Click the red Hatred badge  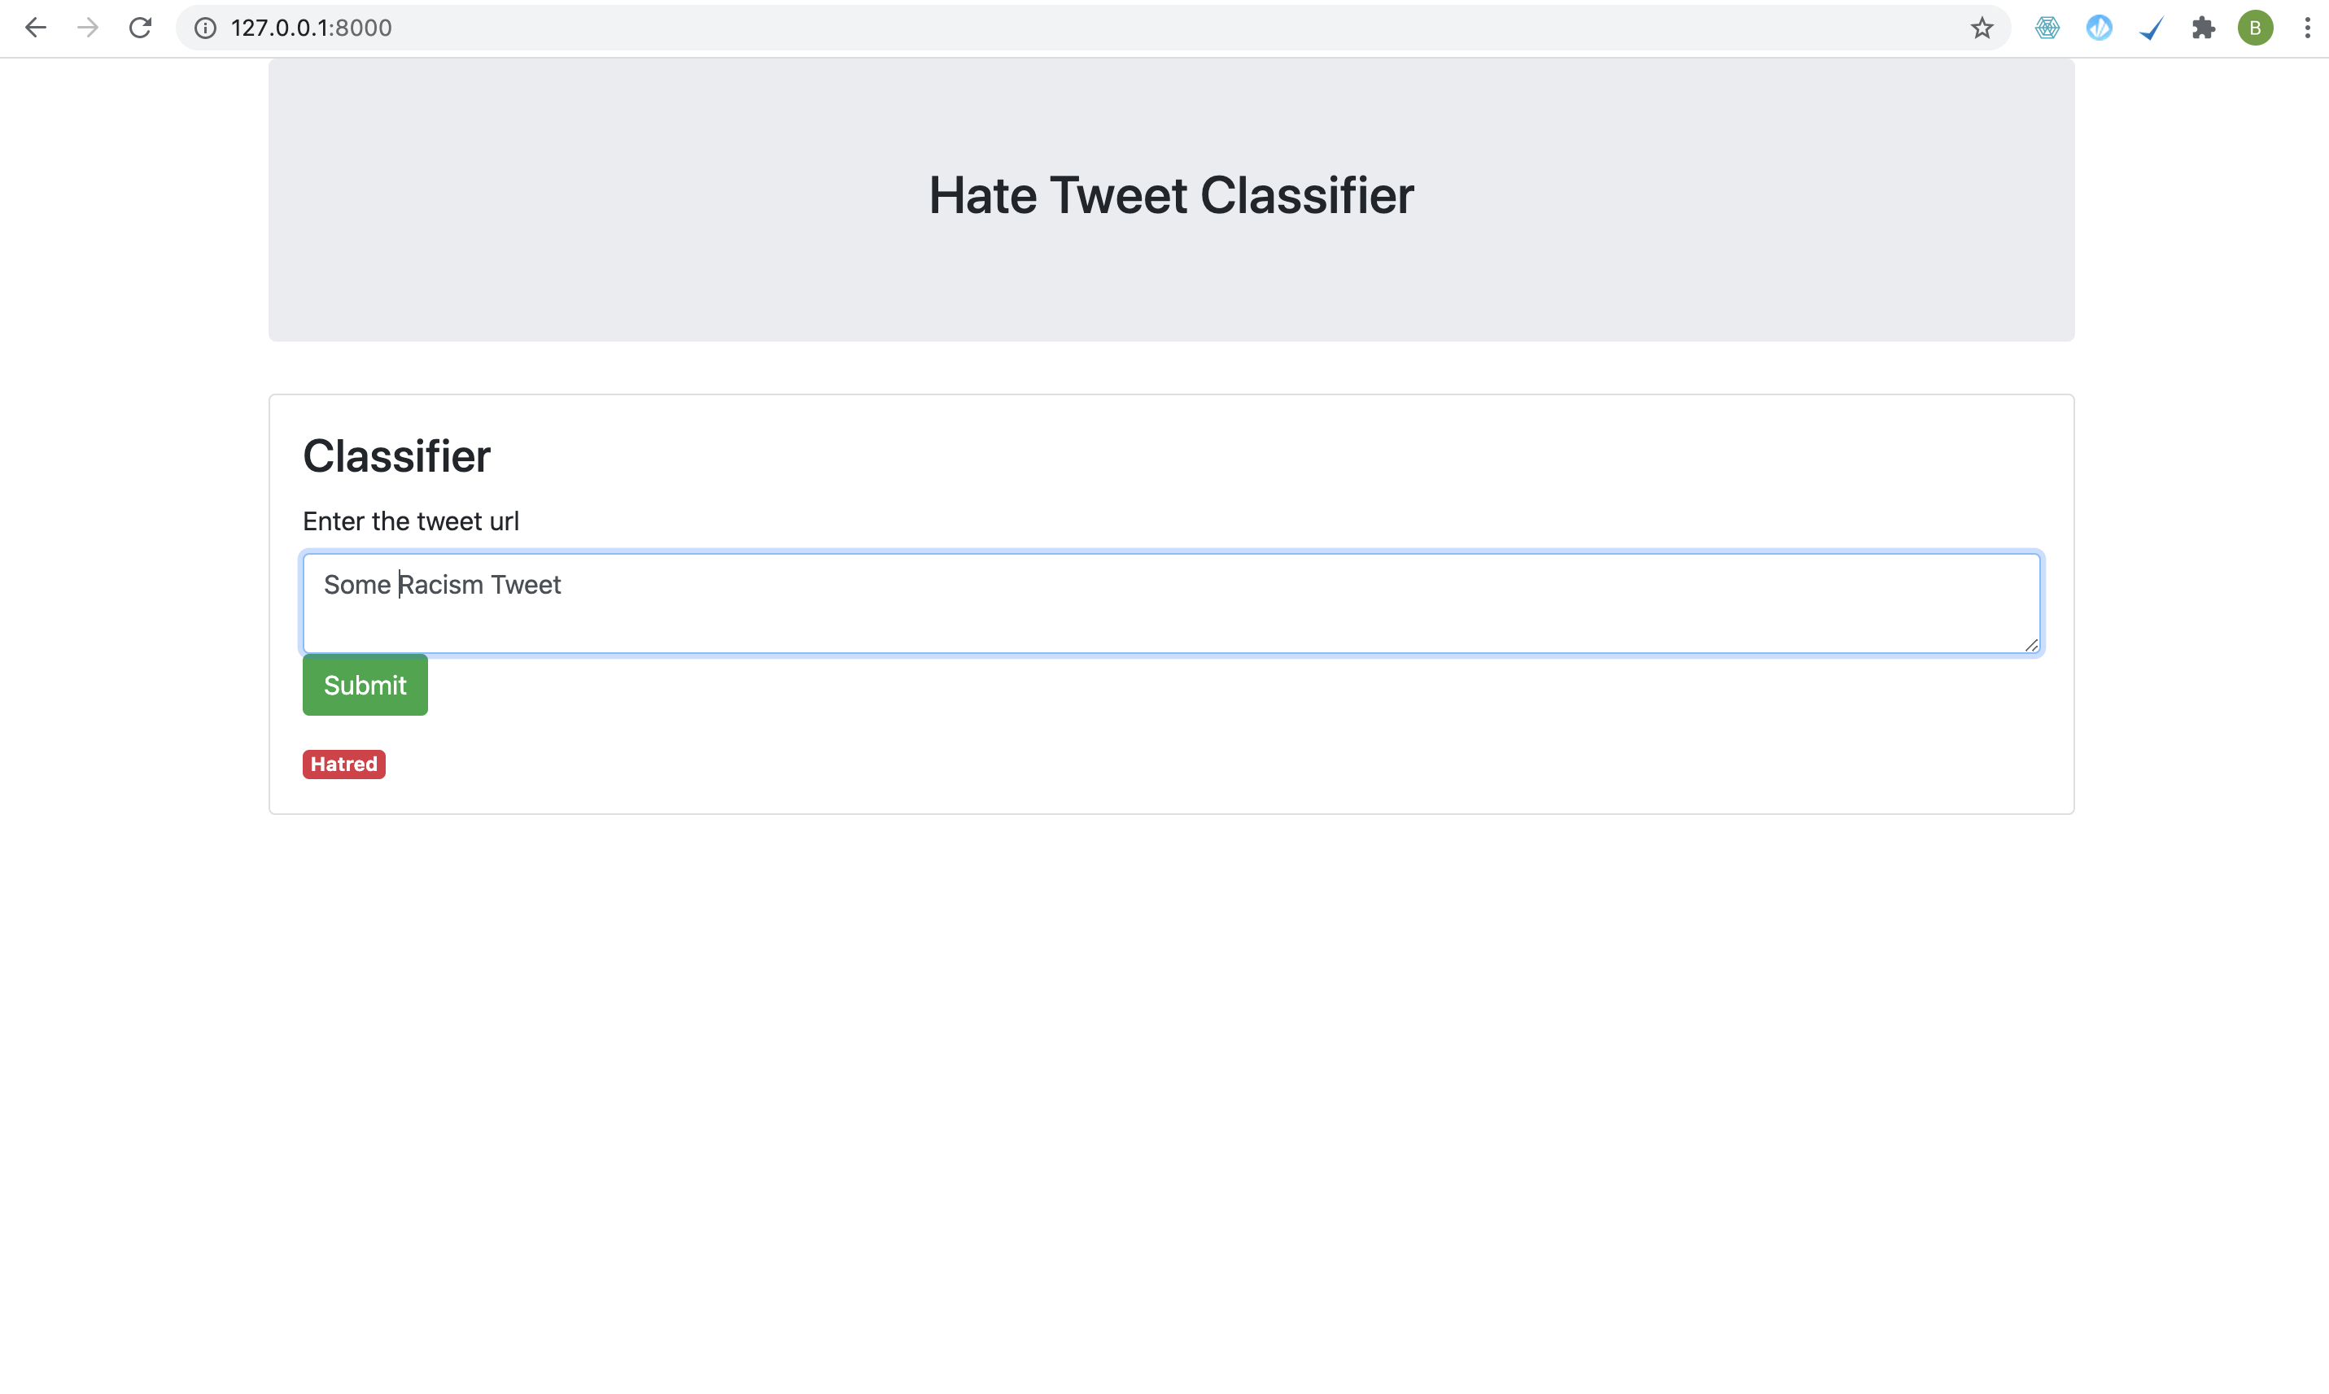pyautogui.click(x=344, y=764)
